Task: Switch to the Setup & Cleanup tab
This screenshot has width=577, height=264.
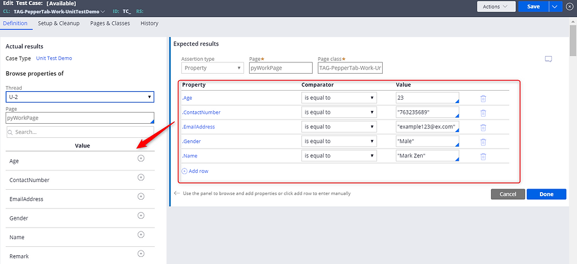Action: click(59, 23)
